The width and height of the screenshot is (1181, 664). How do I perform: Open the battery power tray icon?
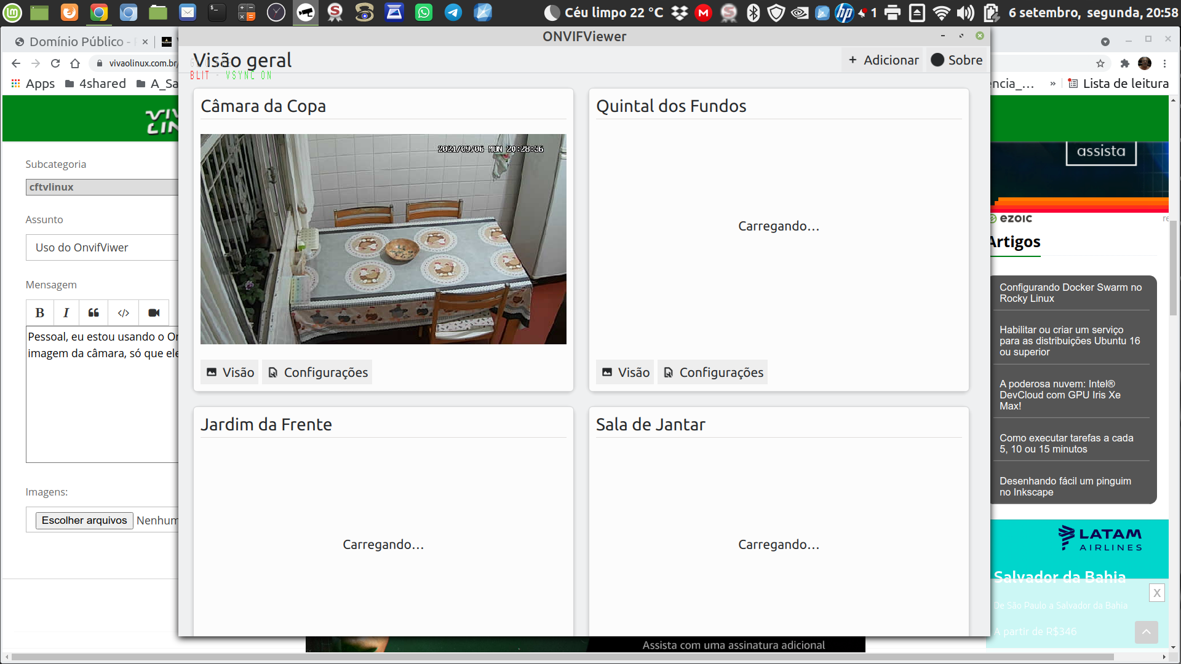(990, 12)
